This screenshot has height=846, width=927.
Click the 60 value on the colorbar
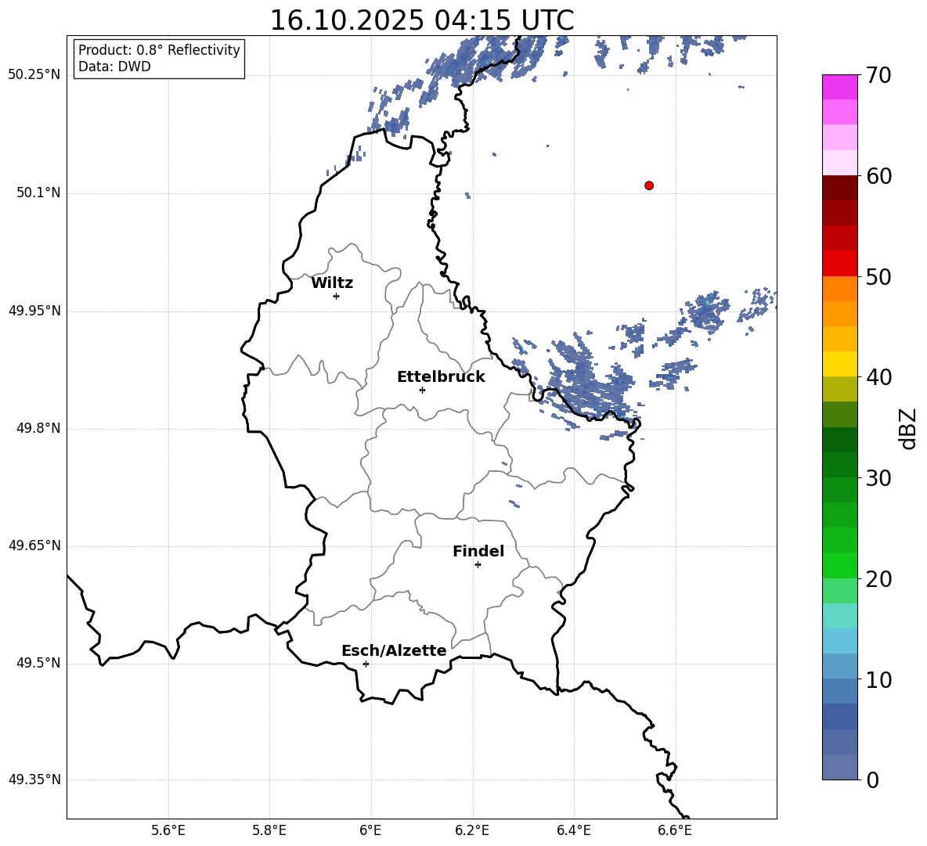pyautogui.click(x=878, y=176)
